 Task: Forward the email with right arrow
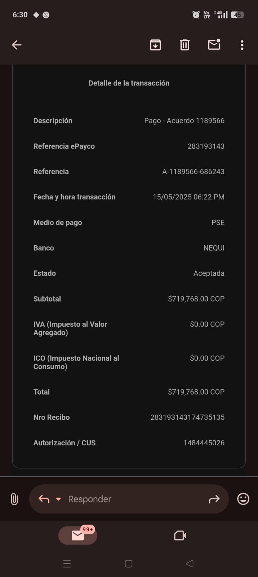point(214,499)
